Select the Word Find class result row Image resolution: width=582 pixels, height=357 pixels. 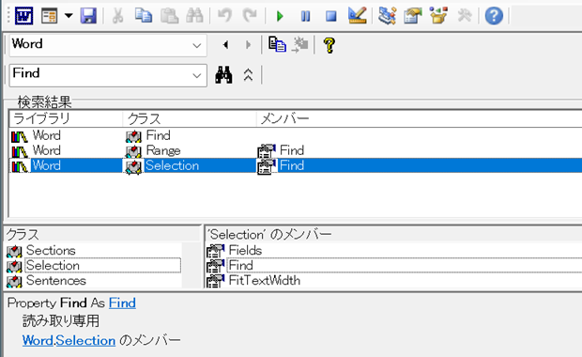tap(296, 135)
